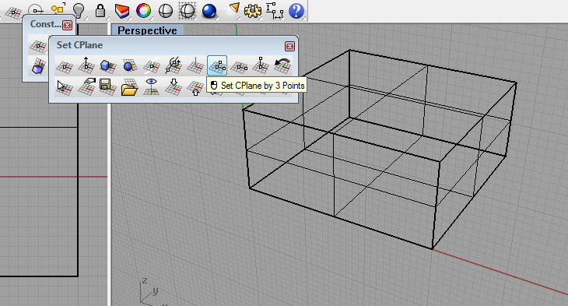Toggle object locking with the padlock icon
Viewport: 568px width, 306px height.
coord(100,11)
